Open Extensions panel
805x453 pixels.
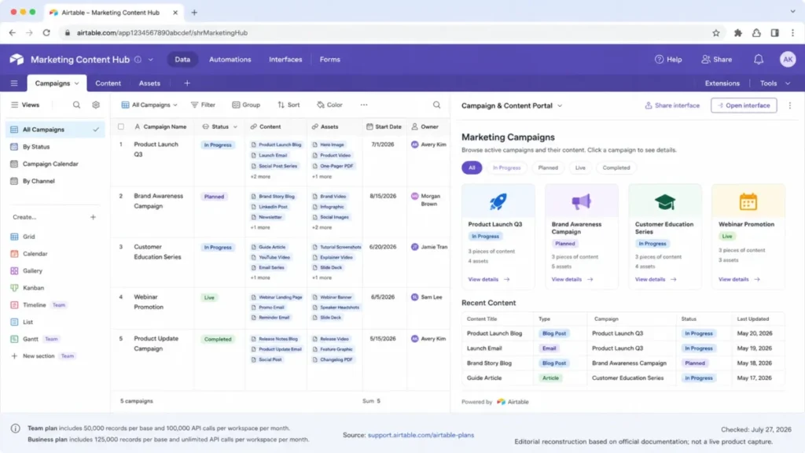[x=722, y=83]
